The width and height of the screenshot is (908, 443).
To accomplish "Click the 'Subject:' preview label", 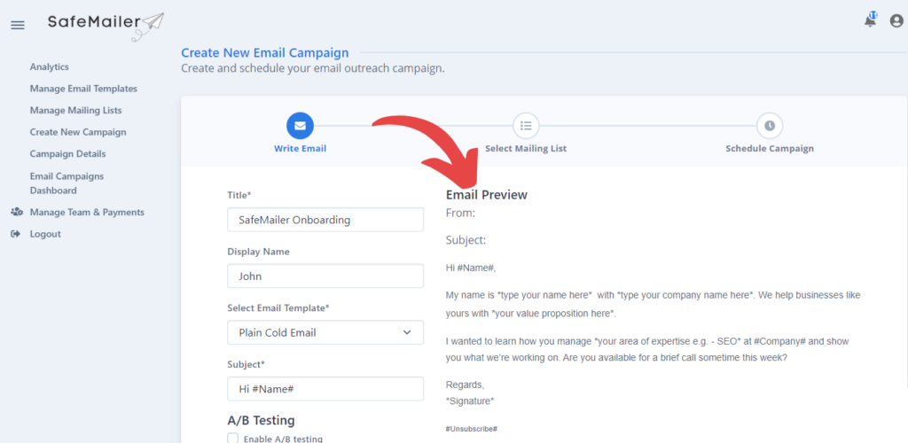I will pos(466,240).
